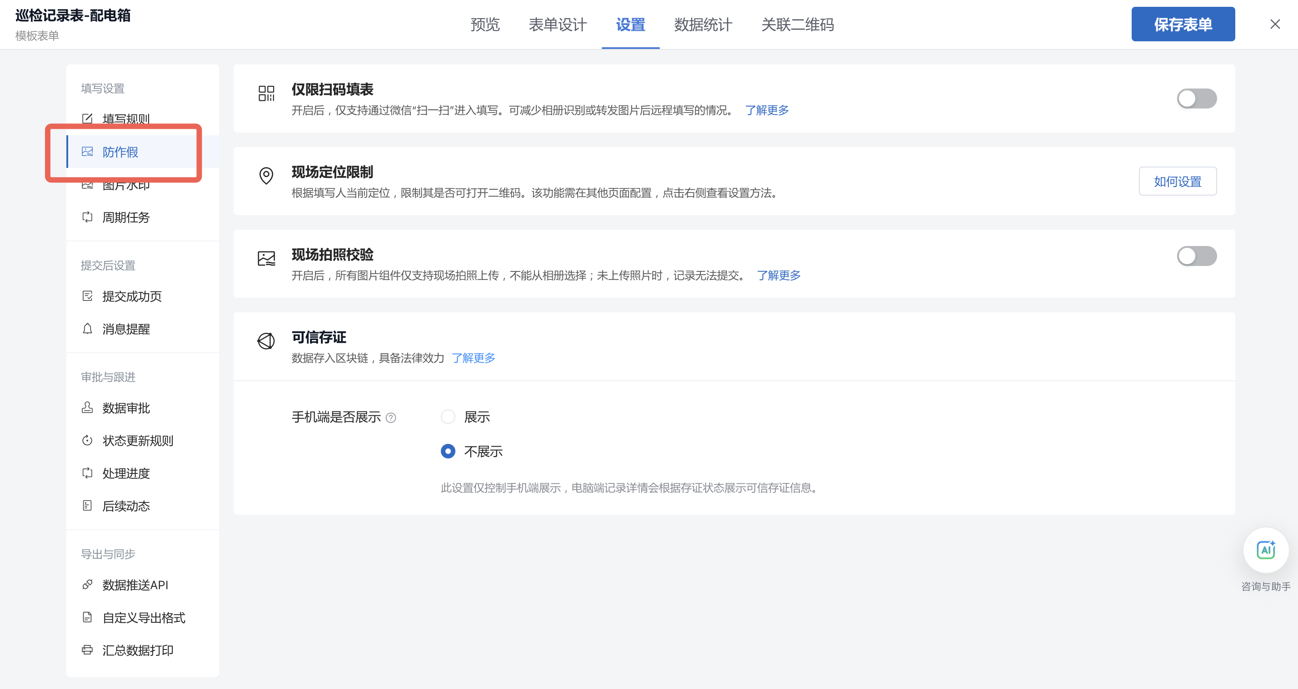Click the help question icon next to 手机端是否展示

[391, 418]
